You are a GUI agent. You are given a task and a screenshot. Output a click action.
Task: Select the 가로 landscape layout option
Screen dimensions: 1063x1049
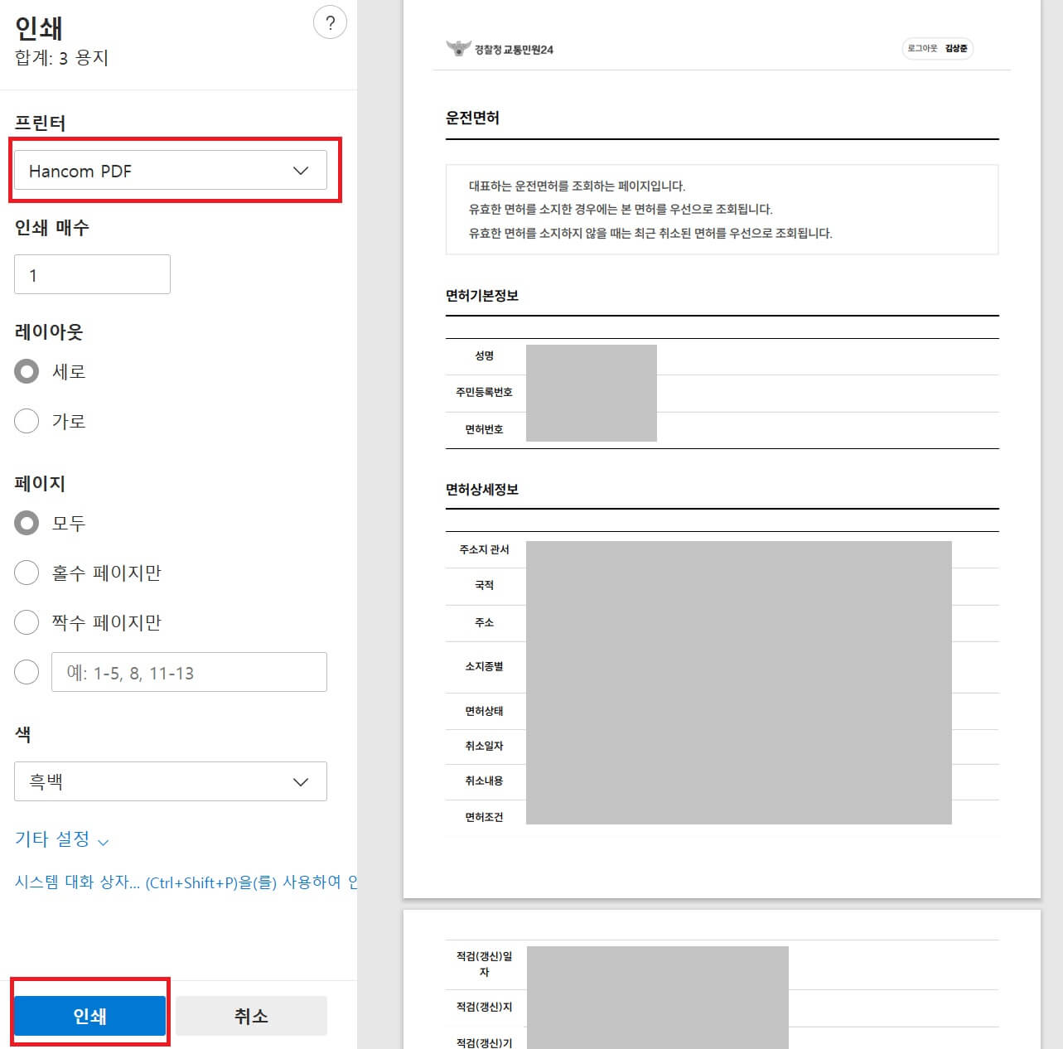tap(27, 421)
